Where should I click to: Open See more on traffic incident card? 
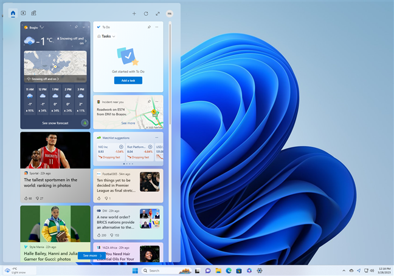[x=128, y=123]
